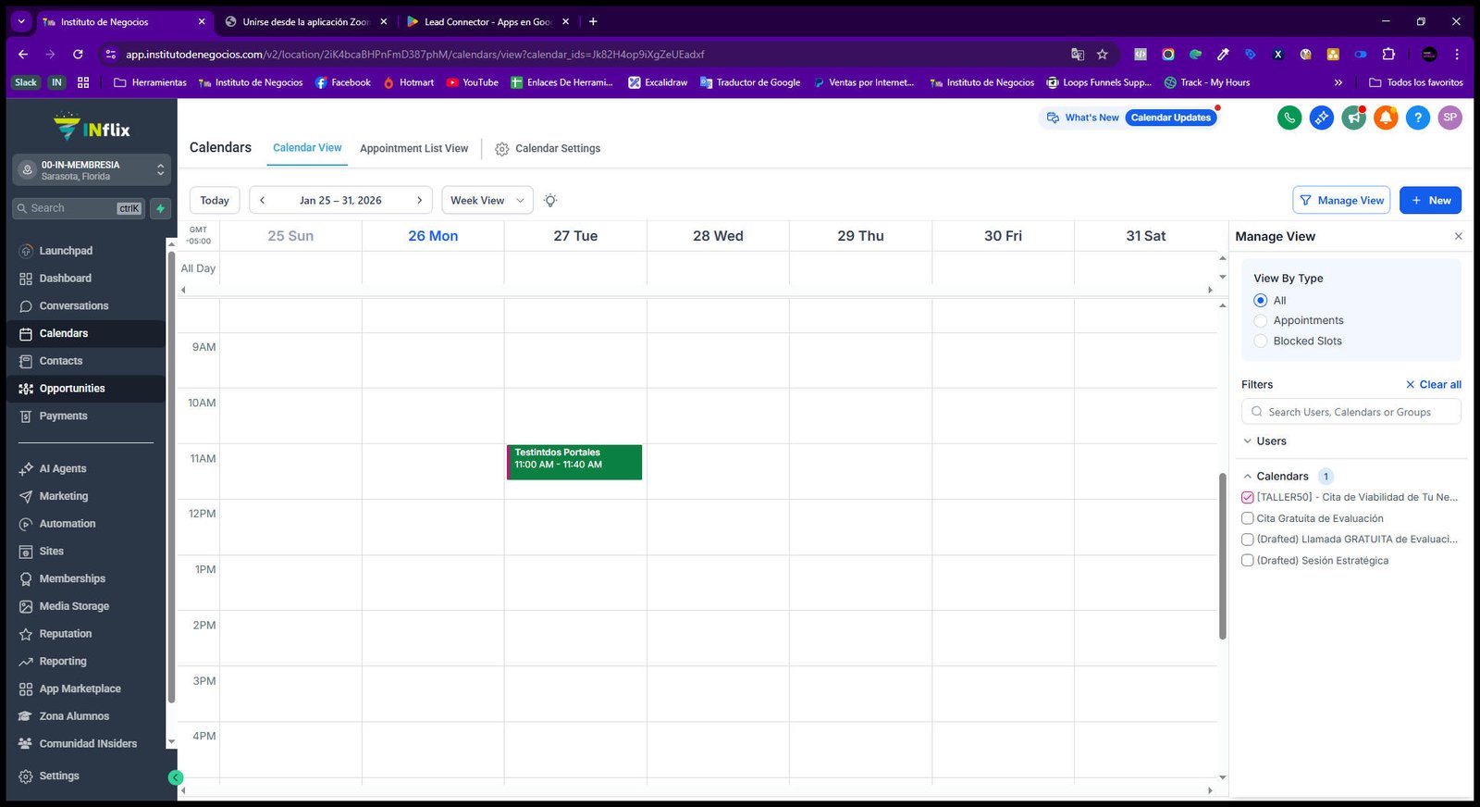This screenshot has width=1480, height=807.
Task: Collapse the Calendars filter section
Action: (1275, 476)
